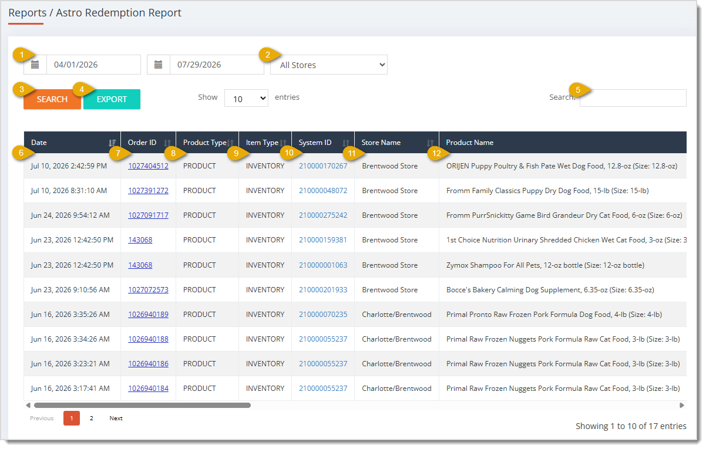Open system ID link 210000201933

coord(323,290)
